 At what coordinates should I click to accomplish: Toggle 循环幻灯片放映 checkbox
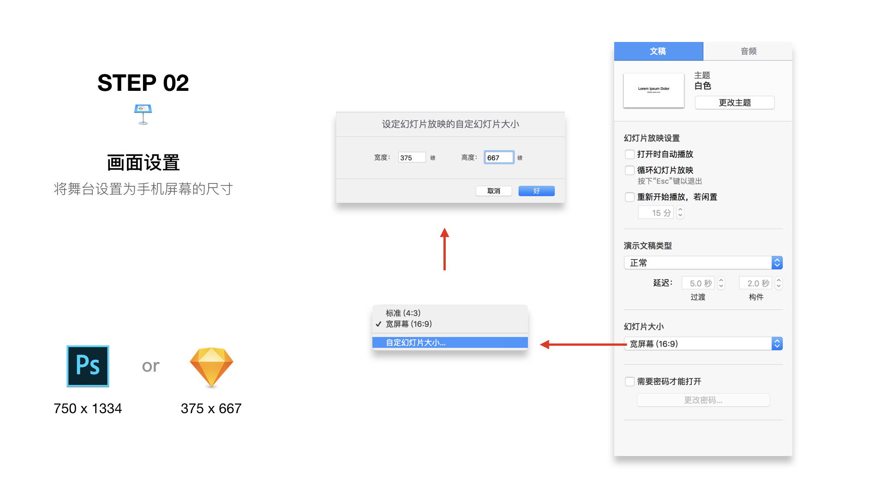point(629,170)
